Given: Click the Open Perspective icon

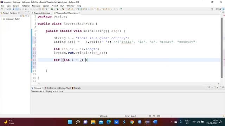Looking at the screenshot, I should [217, 9].
